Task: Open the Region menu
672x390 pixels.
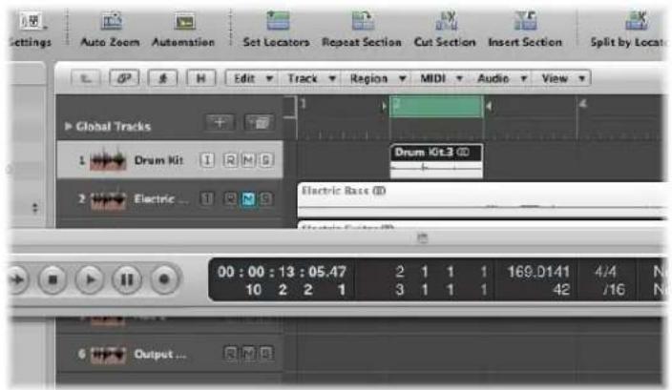Action: (x=377, y=78)
